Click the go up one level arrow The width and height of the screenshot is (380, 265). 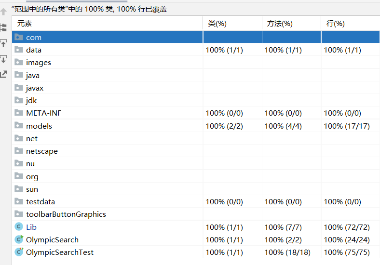tap(3, 12)
